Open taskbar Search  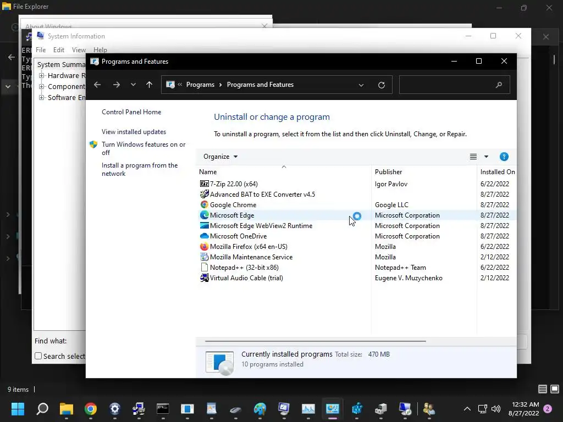(x=42, y=409)
